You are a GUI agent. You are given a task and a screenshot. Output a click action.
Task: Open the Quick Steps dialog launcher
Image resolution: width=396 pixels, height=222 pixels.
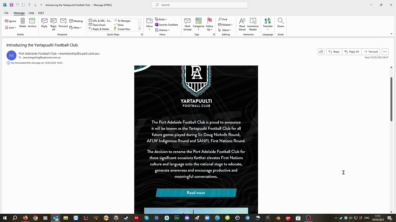[x=142, y=35]
